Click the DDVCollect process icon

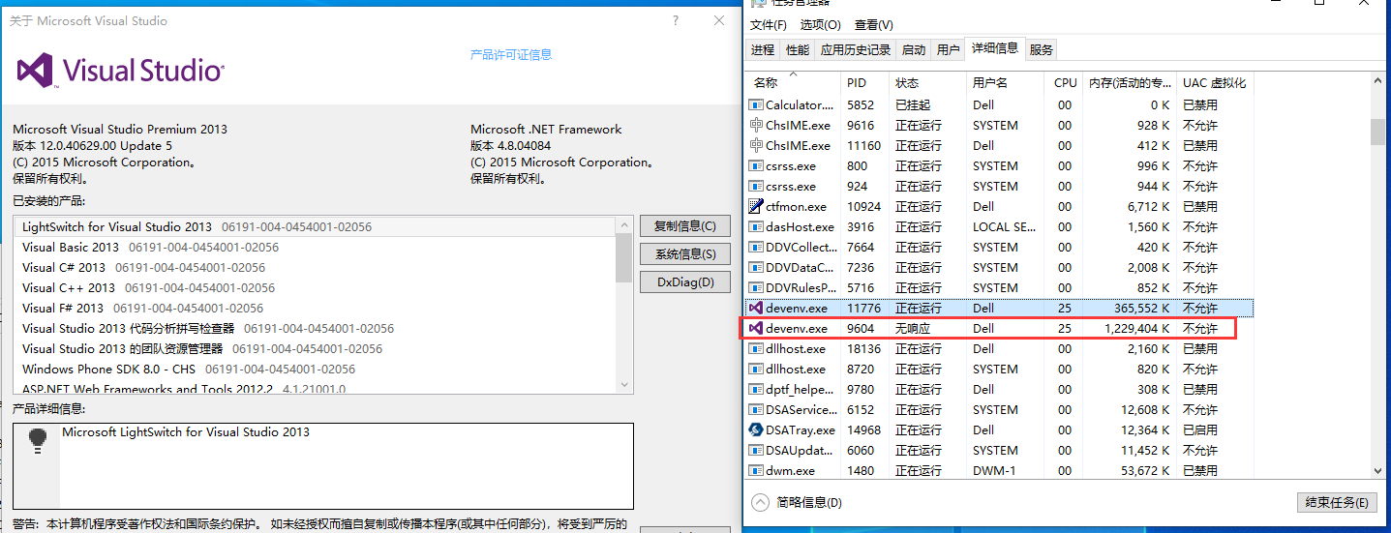point(756,247)
